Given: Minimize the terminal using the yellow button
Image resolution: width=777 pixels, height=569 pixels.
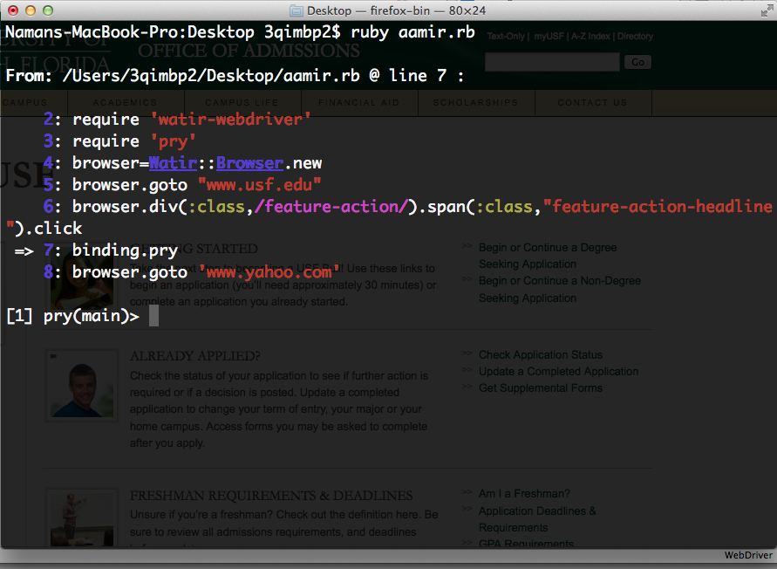Looking at the screenshot, I should click(x=31, y=10).
